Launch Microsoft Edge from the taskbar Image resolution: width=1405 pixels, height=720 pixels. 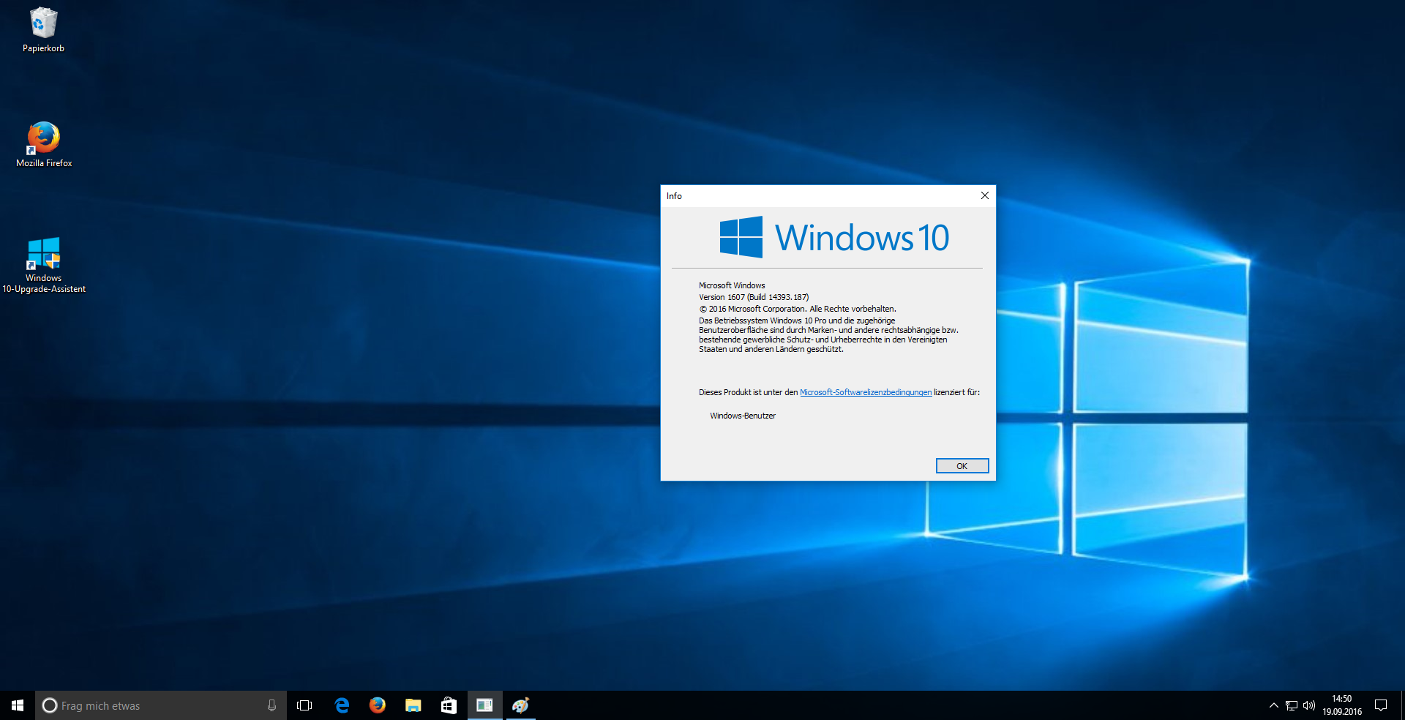(342, 705)
